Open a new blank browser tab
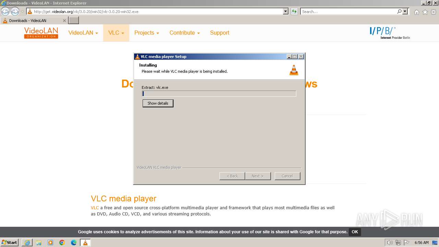 click(x=74, y=21)
